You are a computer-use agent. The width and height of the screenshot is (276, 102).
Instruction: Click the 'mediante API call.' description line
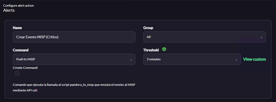[25, 91]
